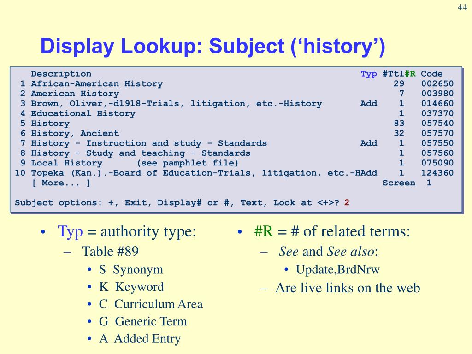This screenshot has height=354, width=472.
Task: Click 'Are live links on the web'
Action: pos(348,288)
